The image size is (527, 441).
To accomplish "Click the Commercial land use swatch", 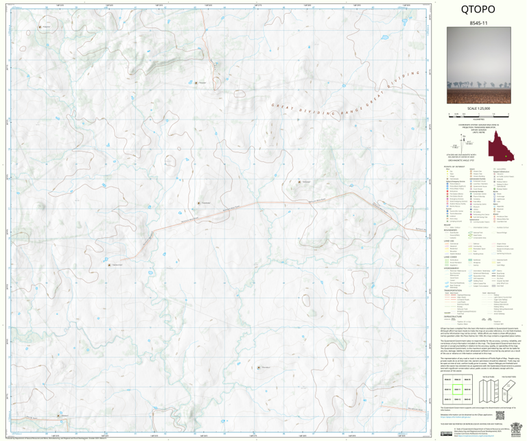I will pyautogui.click(x=447, y=244).
